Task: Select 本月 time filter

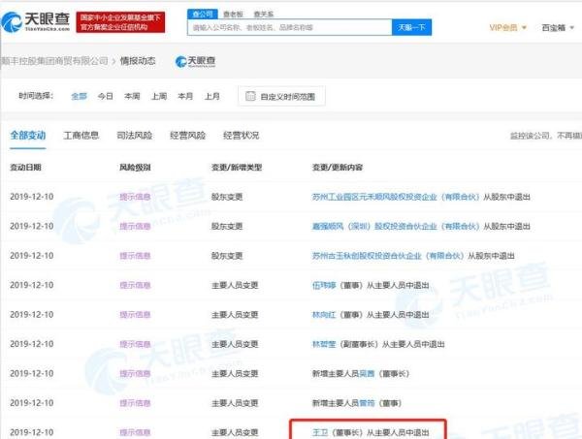Action: pos(185,96)
